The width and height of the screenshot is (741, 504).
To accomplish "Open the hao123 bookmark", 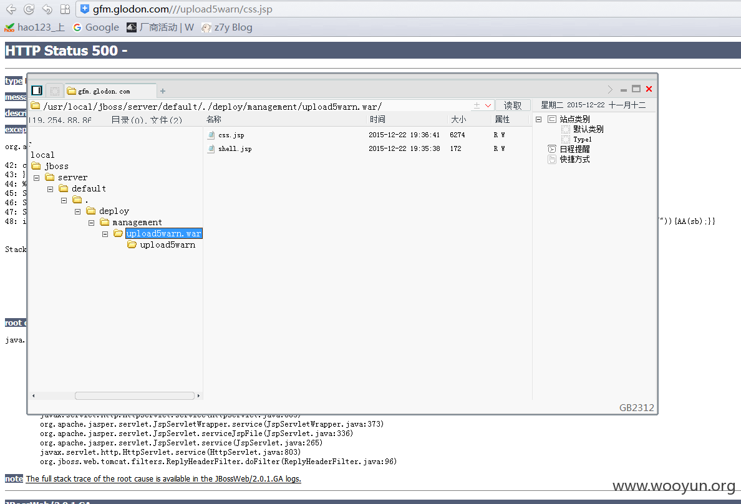I will (x=34, y=27).
